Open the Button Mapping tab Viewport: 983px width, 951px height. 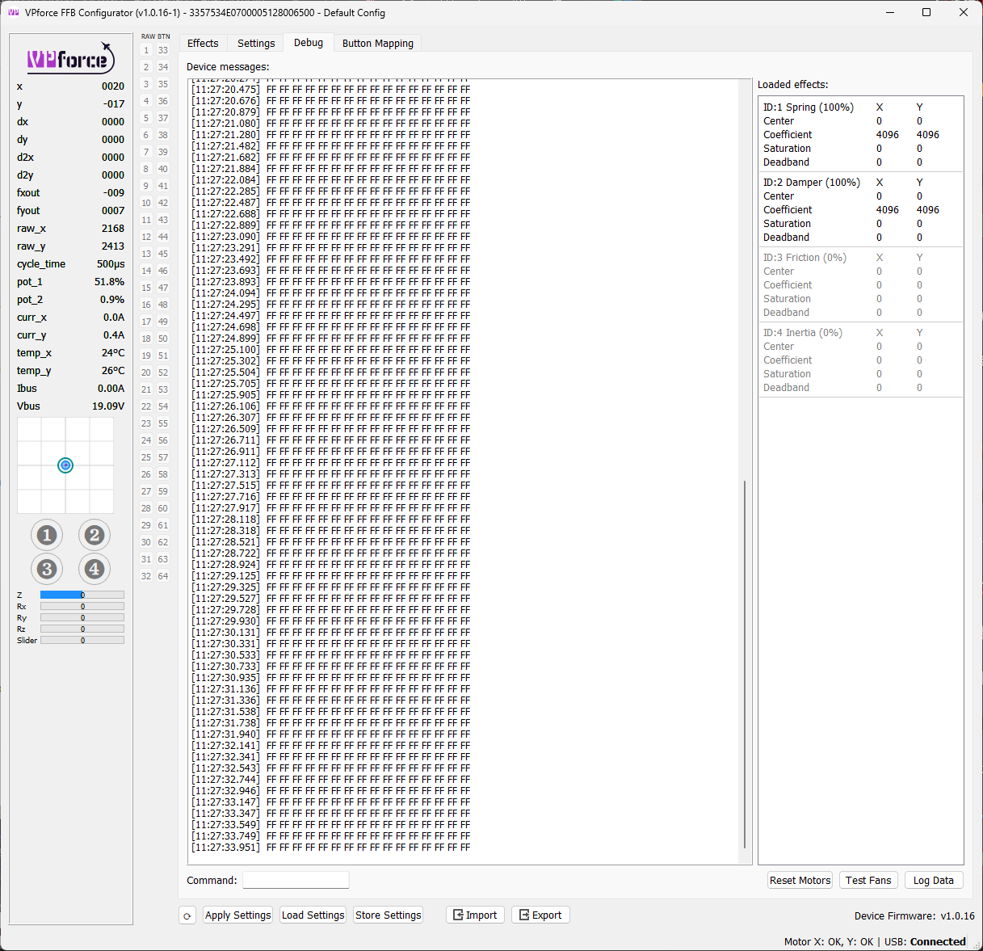coord(378,44)
